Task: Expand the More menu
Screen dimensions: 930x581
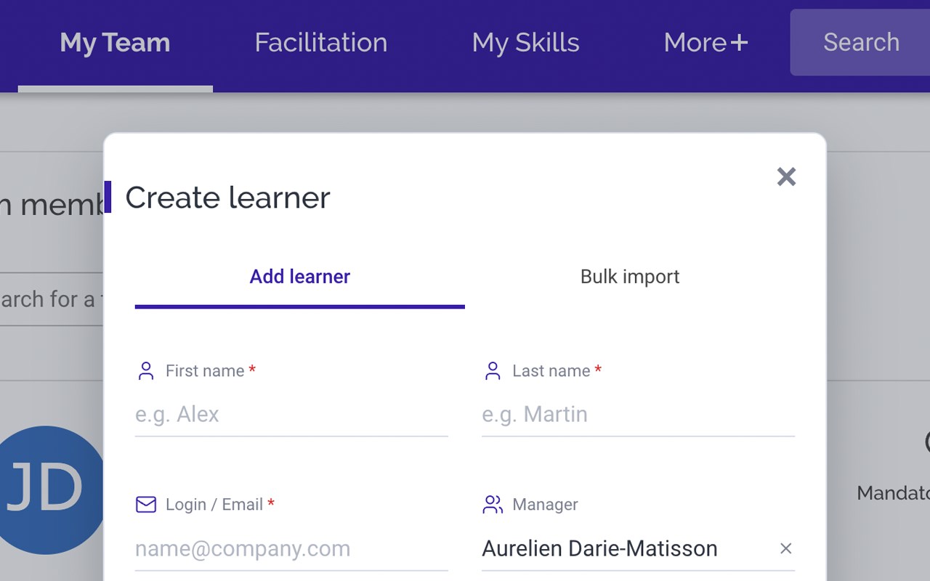Action: (x=705, y=43)
